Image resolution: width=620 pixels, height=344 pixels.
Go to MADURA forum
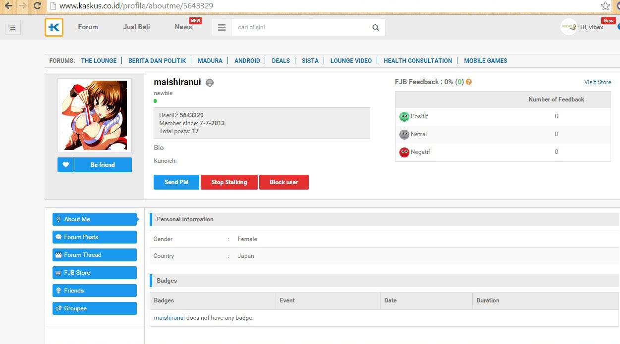(210, 60)
